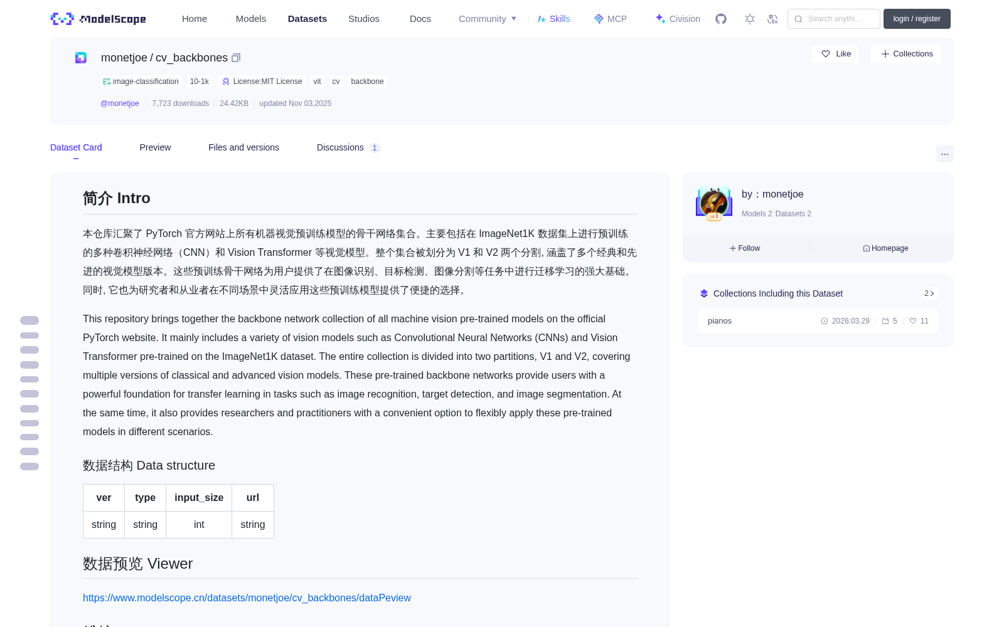1004x627 pixels.
Task: Click the 'updated Nov 03,2025' text
Action: pyautogui.click(x=296, y=103)
